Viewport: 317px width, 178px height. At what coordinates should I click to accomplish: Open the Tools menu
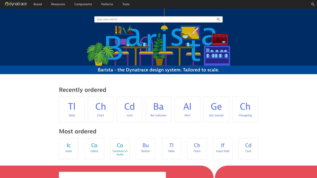(126, 4)
